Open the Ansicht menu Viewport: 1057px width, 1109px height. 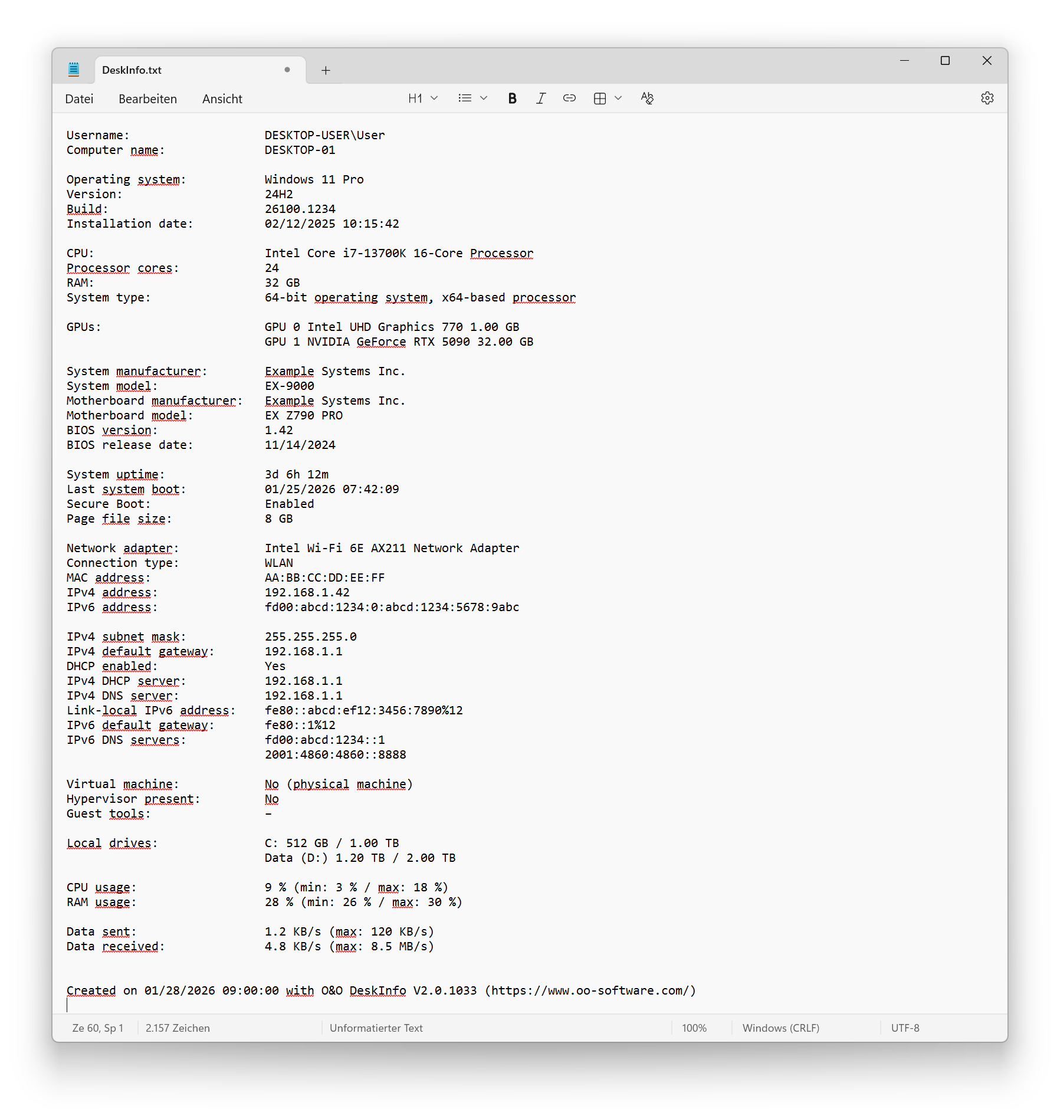tap(222, 99)
